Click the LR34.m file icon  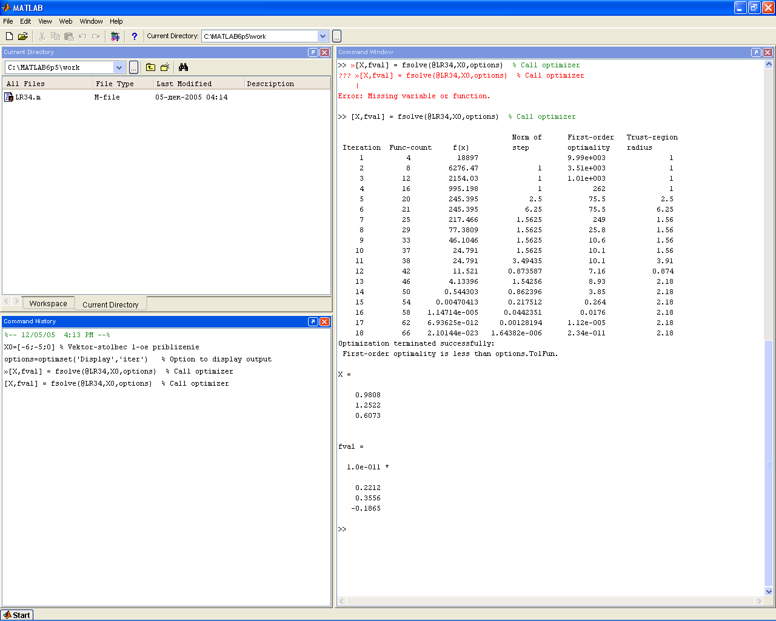(8, 97)
